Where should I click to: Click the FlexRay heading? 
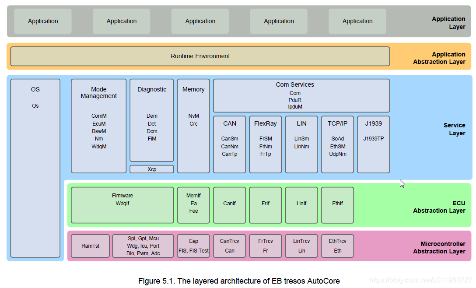tap(265, 123)
